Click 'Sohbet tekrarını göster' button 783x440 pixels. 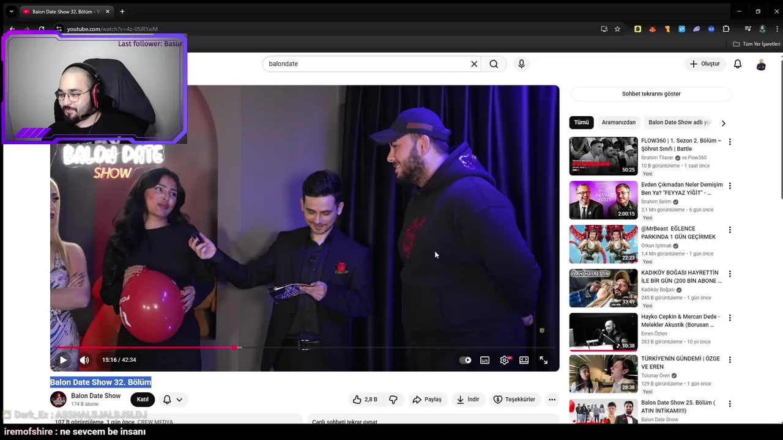pos(651,94)
